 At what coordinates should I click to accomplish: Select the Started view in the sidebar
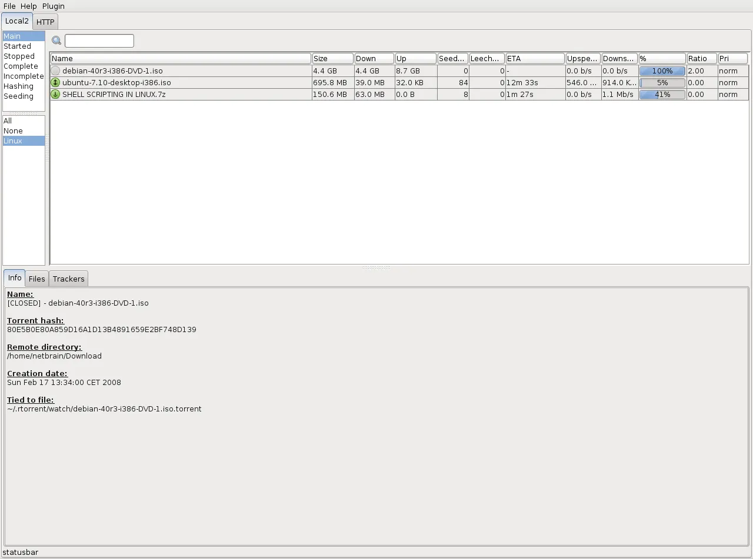(x=18, y=46)
